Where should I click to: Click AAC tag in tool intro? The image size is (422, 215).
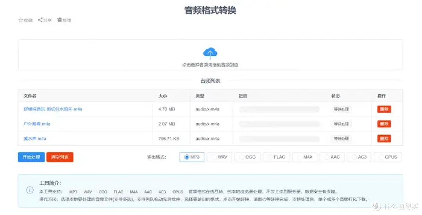[x=148, y=192]
